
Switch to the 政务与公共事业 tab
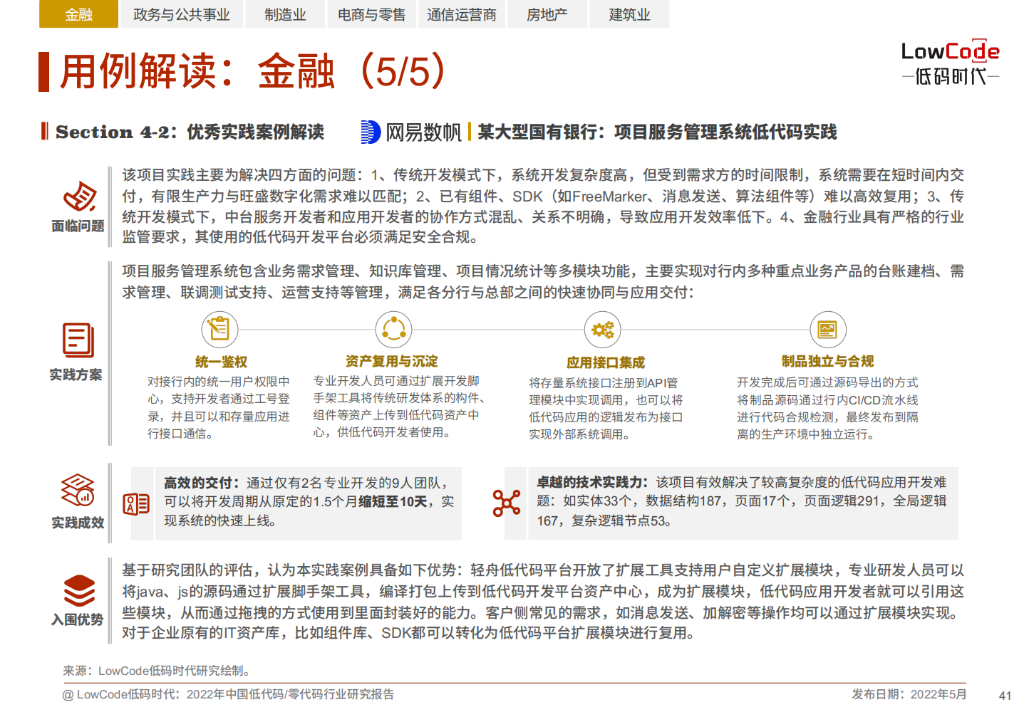pyautogui.click(x=182, y=14)
